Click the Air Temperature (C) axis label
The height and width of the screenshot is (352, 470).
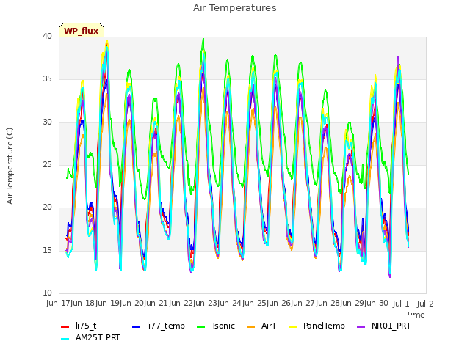pyautogui.click(x=10, y=166)
